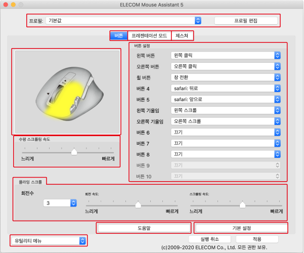Viewport: 304px width, 253px height.
Task: Click the 회전수 label text
Action: [x=27, y=193]
